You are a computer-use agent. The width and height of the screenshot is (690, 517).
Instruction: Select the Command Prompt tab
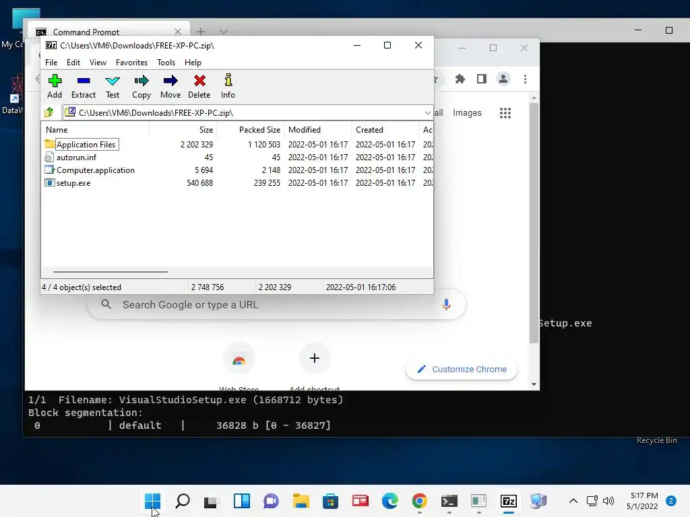click(108, 32)
